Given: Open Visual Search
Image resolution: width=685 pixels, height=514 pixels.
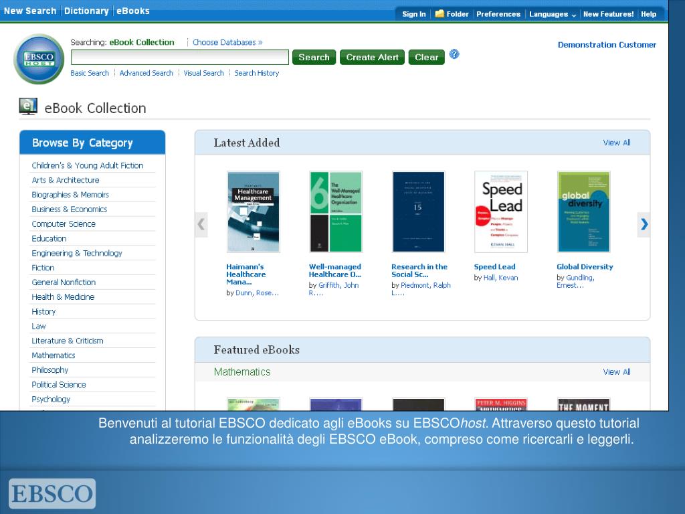Looking at the screenshot, I should (x=203, y=73).
